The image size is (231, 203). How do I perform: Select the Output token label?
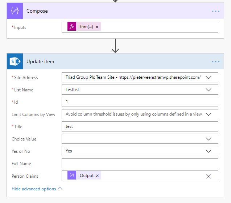click(x=87, y=176)
